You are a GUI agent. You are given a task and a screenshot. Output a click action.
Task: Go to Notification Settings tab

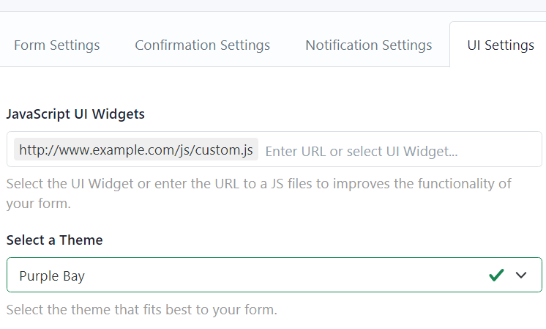(368, 45)
